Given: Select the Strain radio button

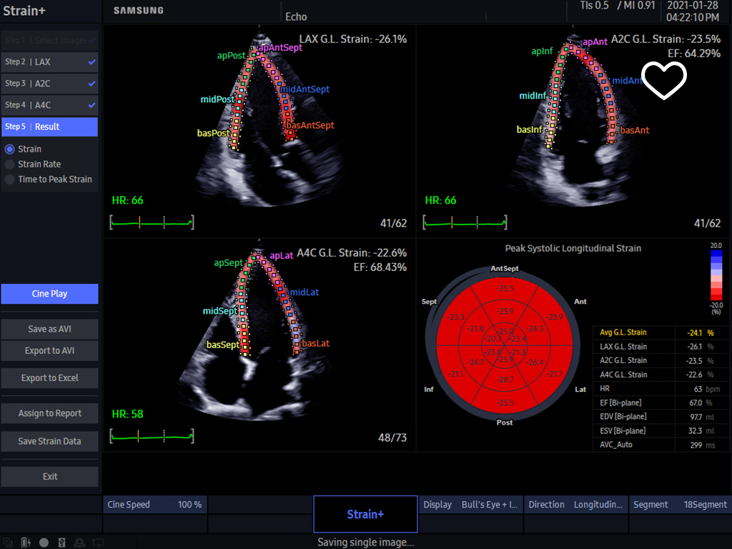Looking at the screenshot, I should tap(10, 149).
